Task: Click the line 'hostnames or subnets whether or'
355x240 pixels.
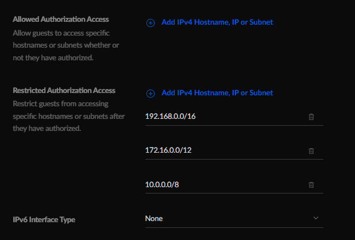Action: tap(66, 45)
